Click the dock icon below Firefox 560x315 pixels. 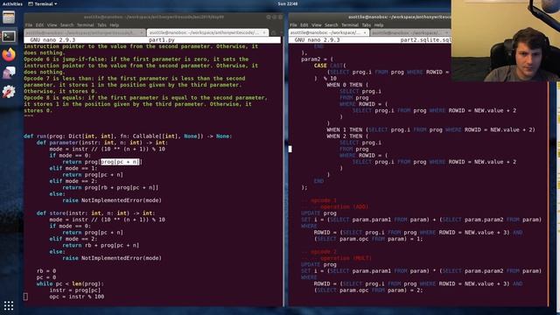coord(9,73)
